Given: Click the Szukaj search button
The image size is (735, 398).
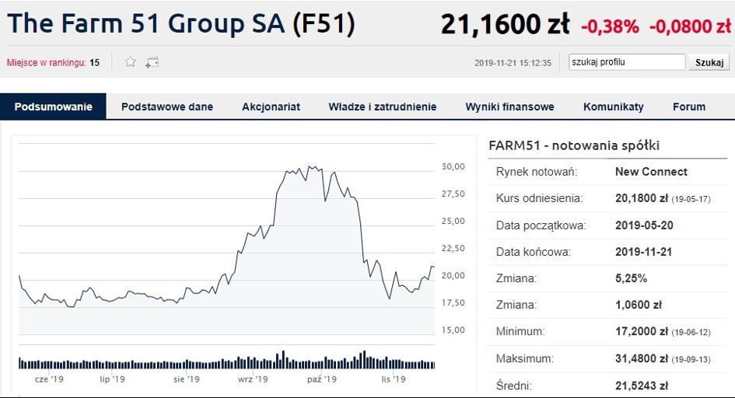Looking at the screenshot, I should point(709,62).
